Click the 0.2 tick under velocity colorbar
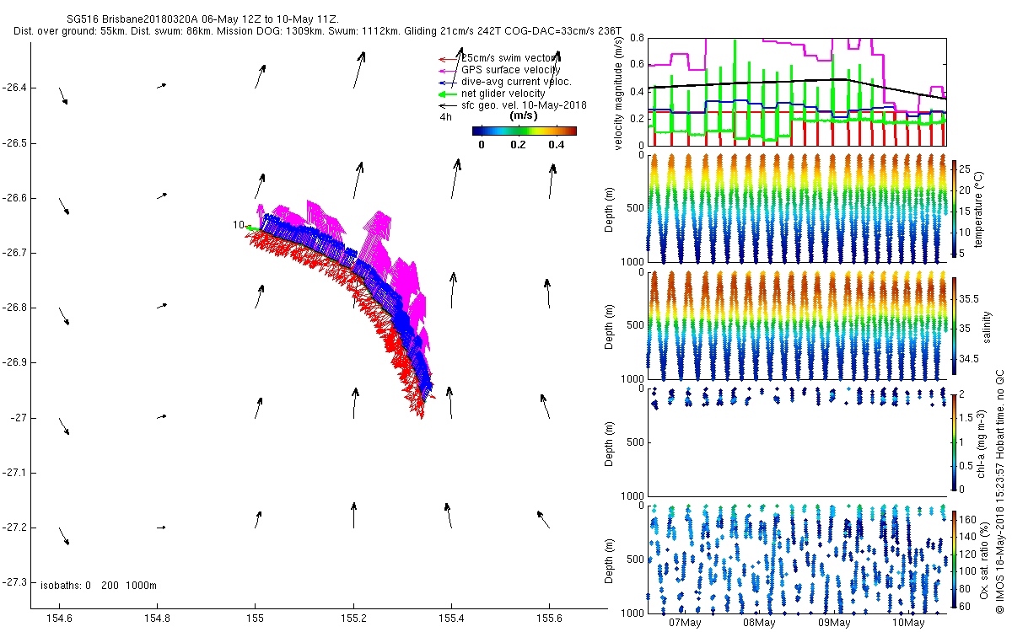The height and width of the screenshot is (632, 1012). click(x=518, y=144)
